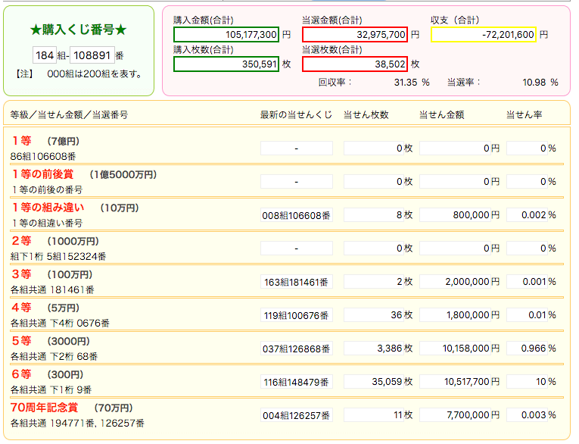Viewport: 579px width, 444px height.
Task: Click the 1等の前後賞 winning count field
Action: [378, 182]
